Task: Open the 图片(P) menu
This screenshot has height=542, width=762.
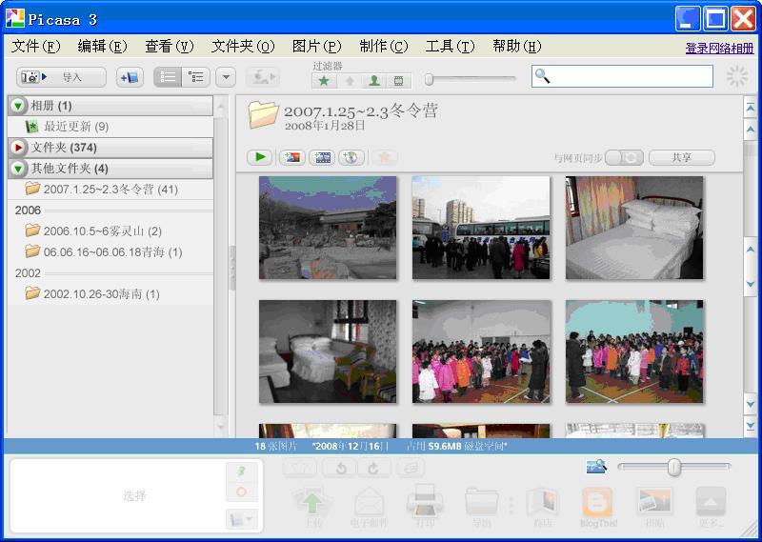Action: (316, 46)
